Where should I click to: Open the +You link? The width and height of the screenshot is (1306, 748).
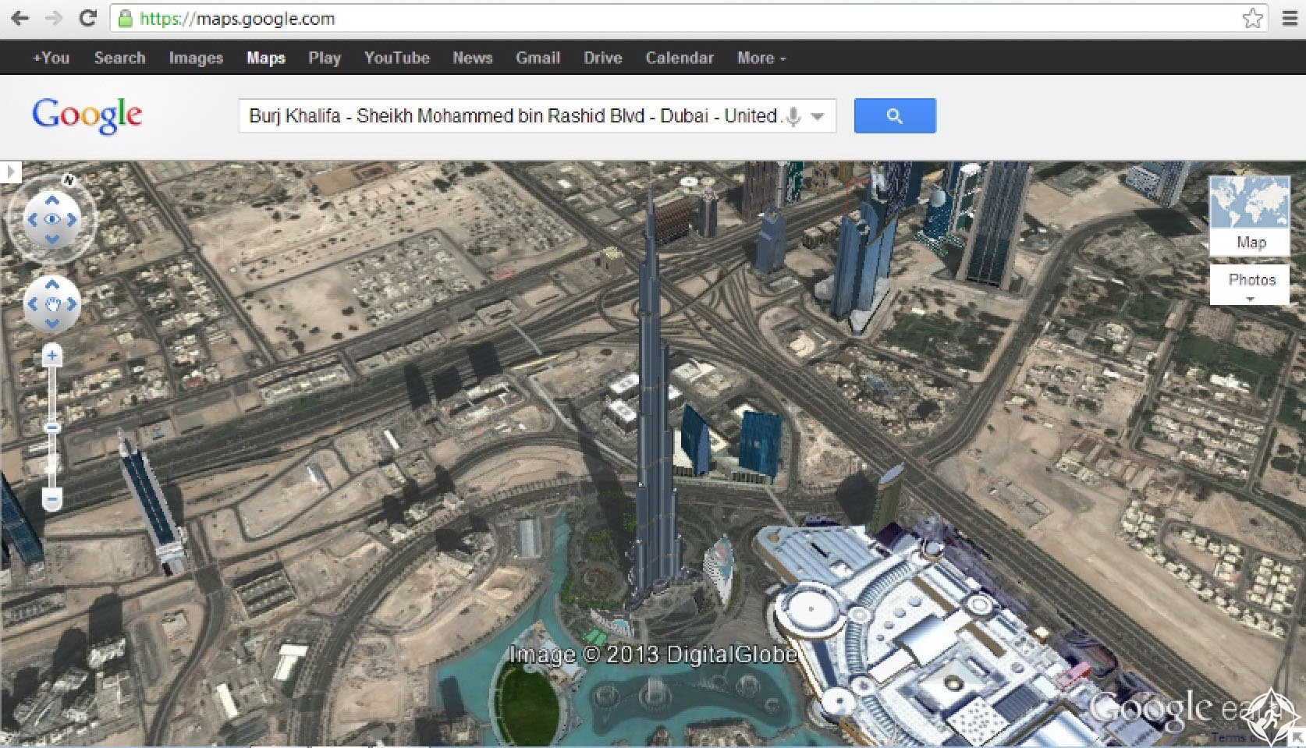(x=51, y=58)
